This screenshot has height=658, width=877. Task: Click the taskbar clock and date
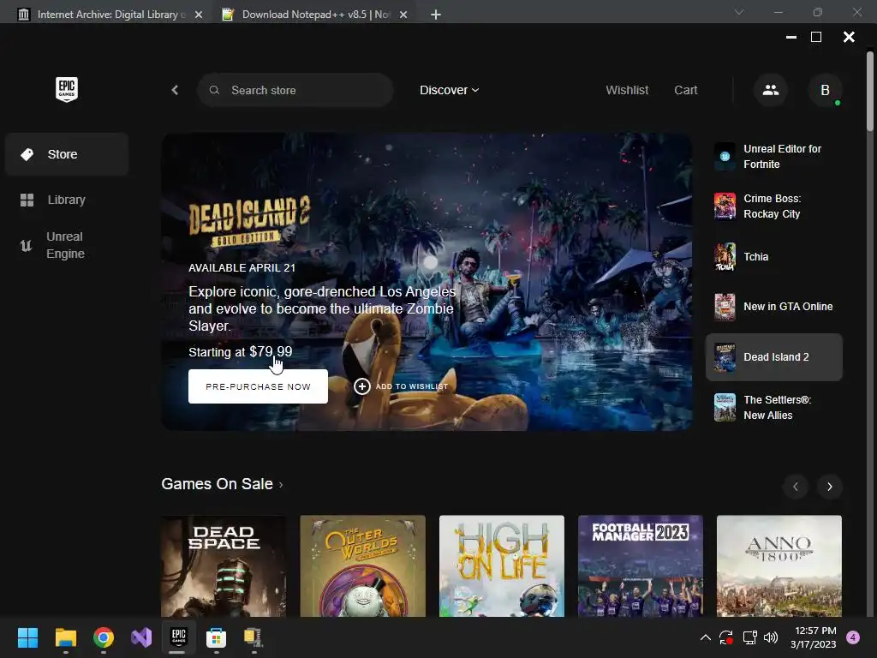point(814,637)
